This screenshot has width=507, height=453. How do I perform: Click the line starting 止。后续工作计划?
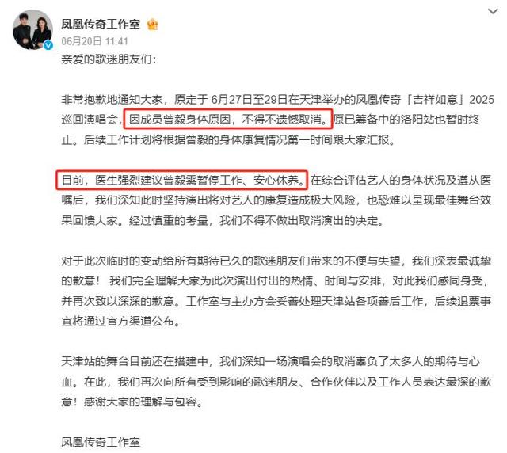(x=228, y=140)
